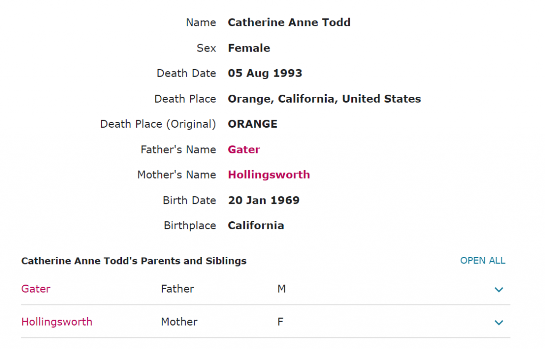Open Hollingsworth link in Parents and Siblings list

[56, 322]
